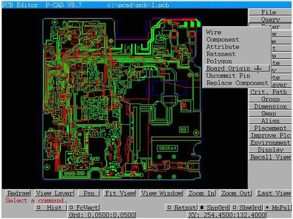
Task: Toggle the MnPul menu pull option
Action: coord(277,208)
